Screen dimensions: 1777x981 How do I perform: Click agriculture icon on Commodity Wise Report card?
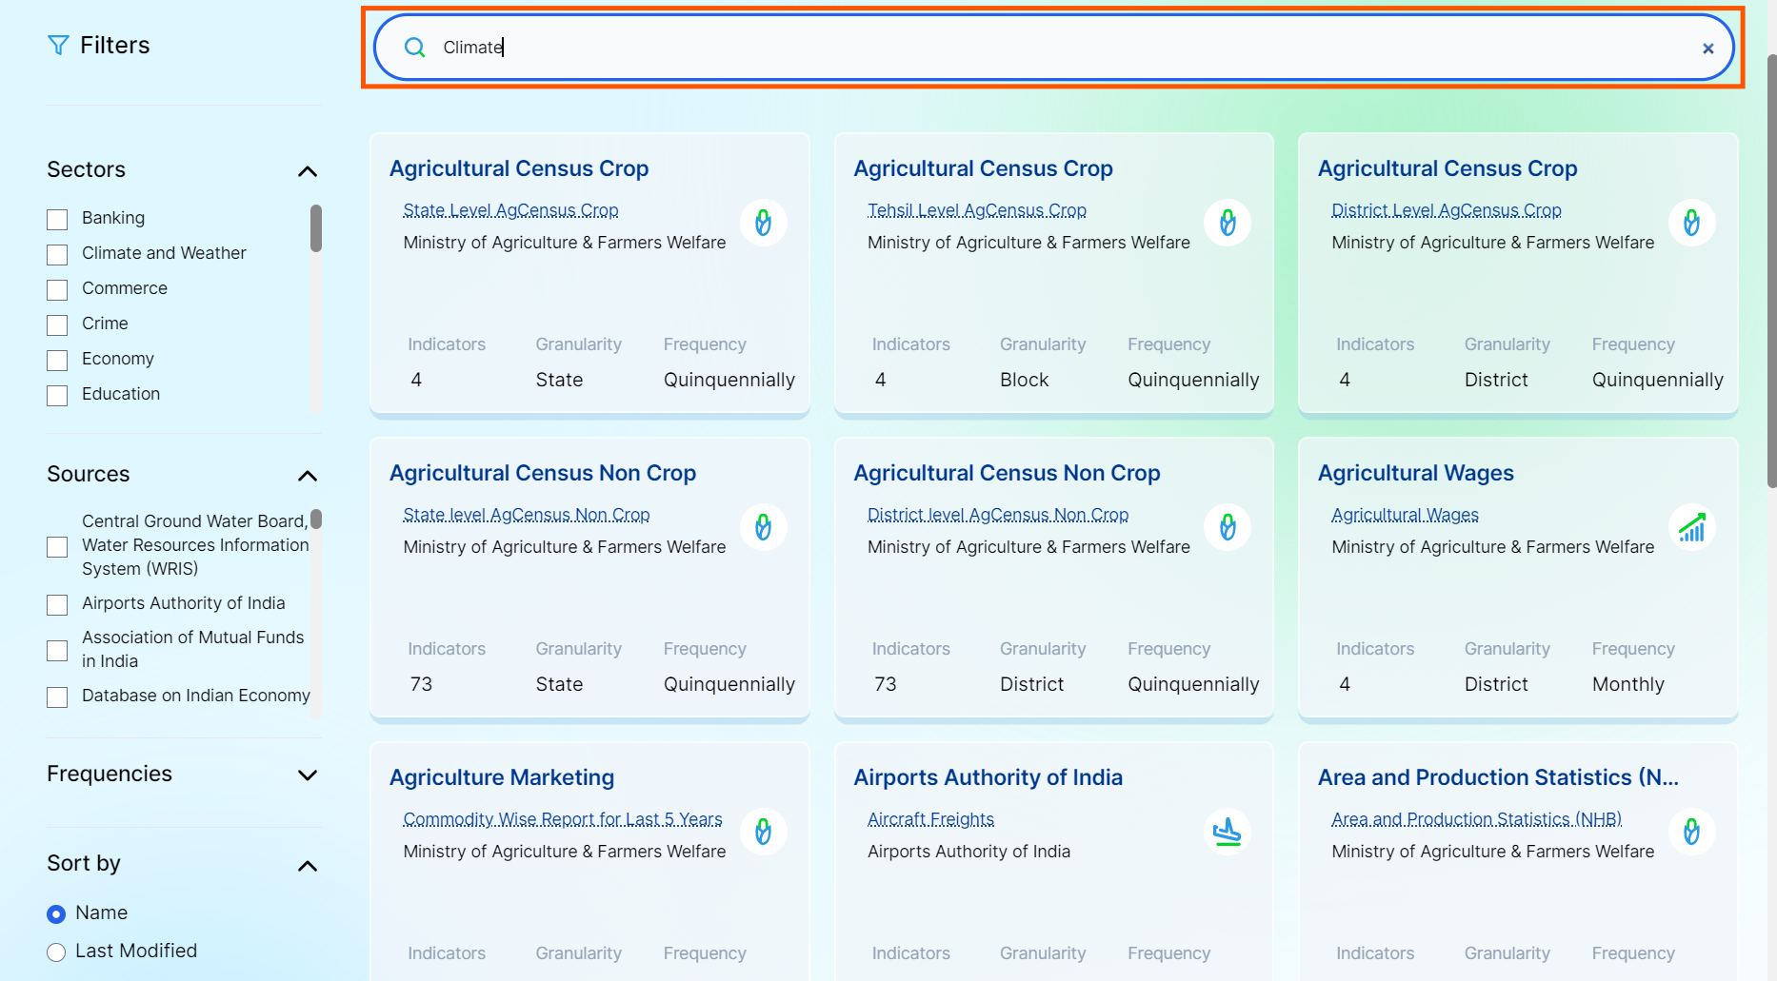click(x=763, y=832)
